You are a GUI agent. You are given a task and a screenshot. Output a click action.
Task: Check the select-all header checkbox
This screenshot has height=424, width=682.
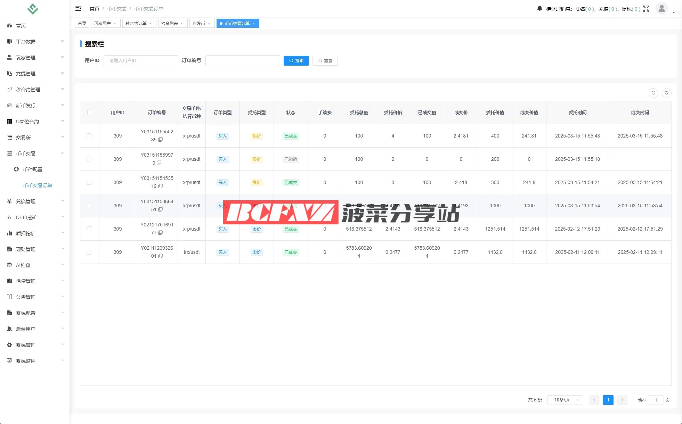(x=90, y=113)
